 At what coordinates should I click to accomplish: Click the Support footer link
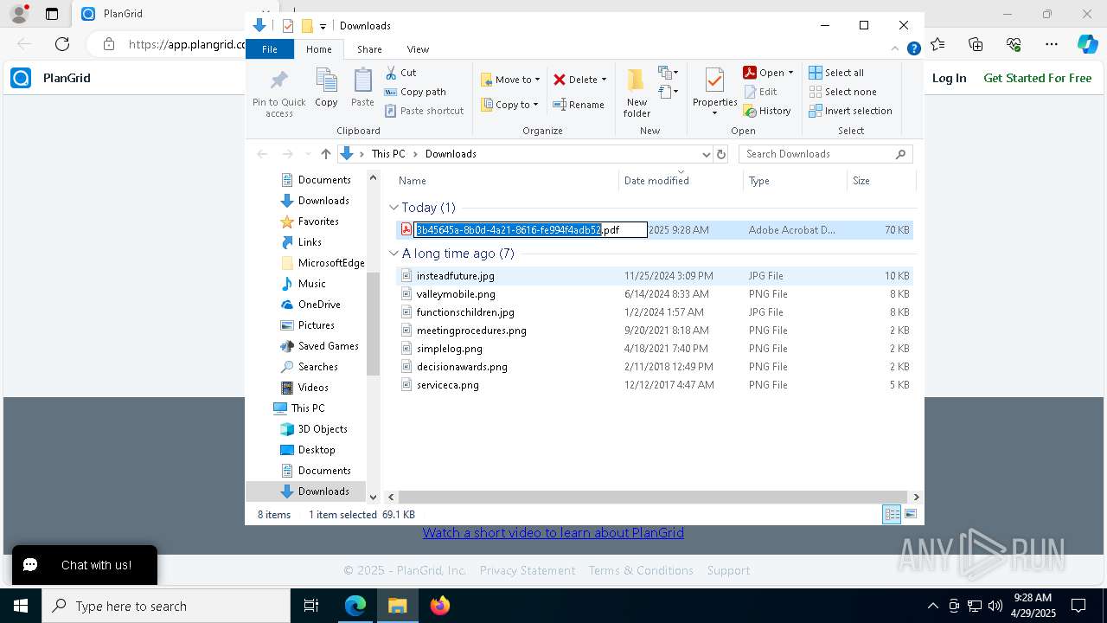[728, 570]
